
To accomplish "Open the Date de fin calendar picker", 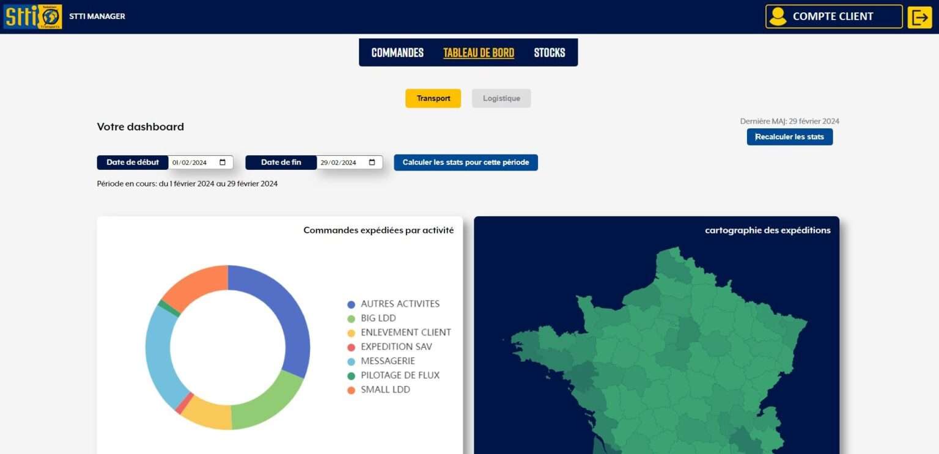I will [x=372, y=162].
